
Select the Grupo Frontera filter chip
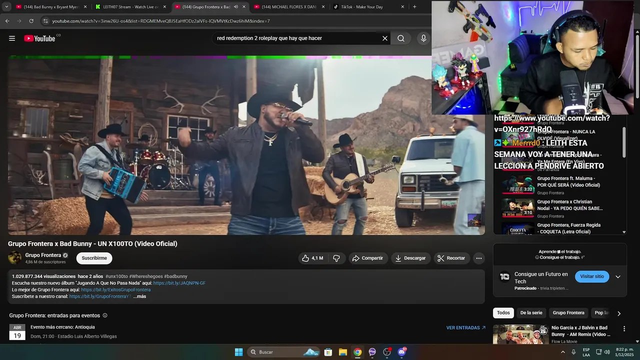(x=568, y=313)
